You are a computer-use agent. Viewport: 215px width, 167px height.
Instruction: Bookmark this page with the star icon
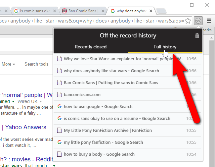[188, 21]
